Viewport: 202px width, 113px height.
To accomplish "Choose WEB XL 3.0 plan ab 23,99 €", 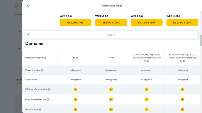I will 182,23.
